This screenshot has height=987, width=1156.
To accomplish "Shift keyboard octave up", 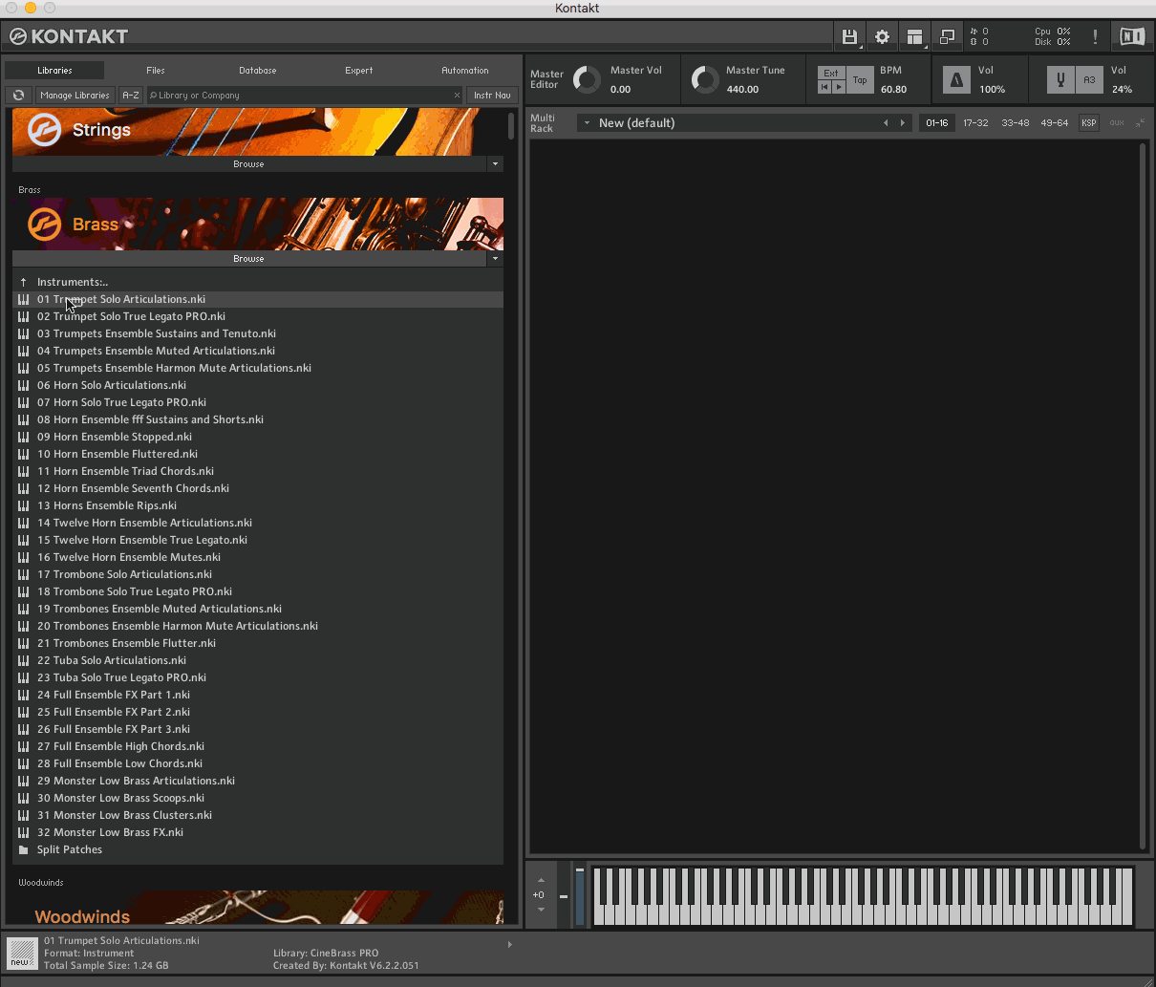I will point(541,880).
